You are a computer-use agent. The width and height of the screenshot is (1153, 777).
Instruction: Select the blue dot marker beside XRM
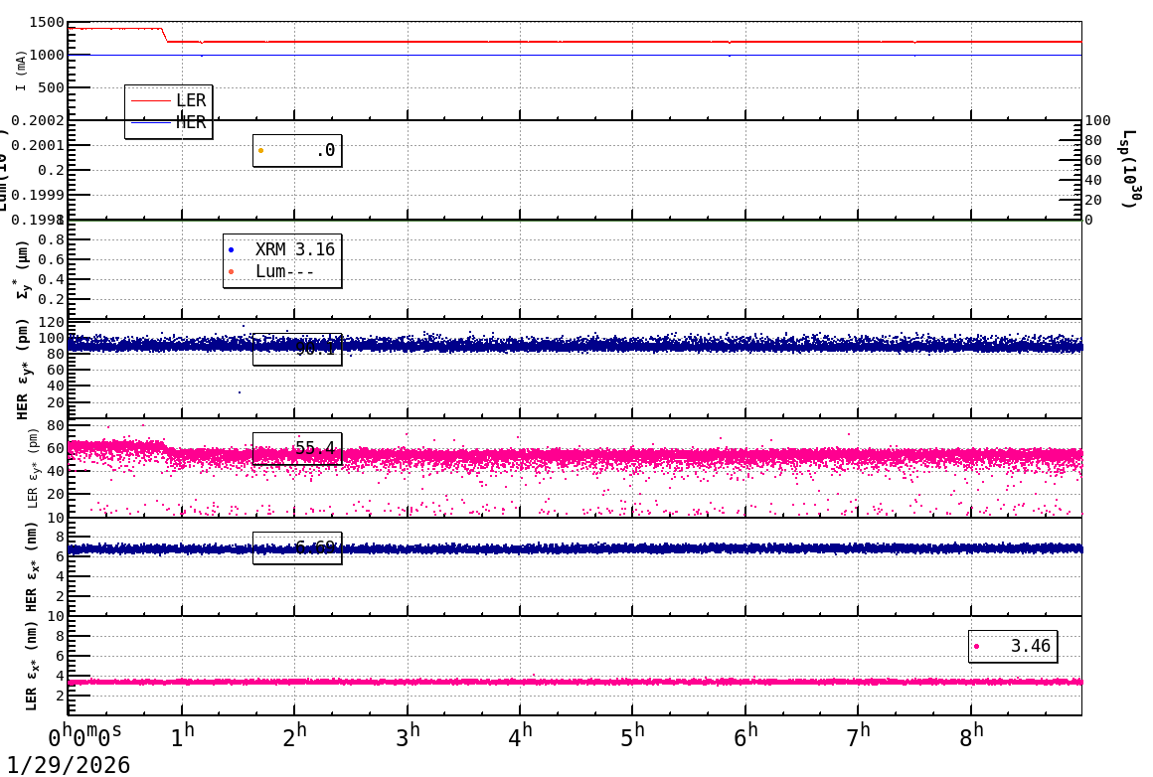tap(231, 250)
